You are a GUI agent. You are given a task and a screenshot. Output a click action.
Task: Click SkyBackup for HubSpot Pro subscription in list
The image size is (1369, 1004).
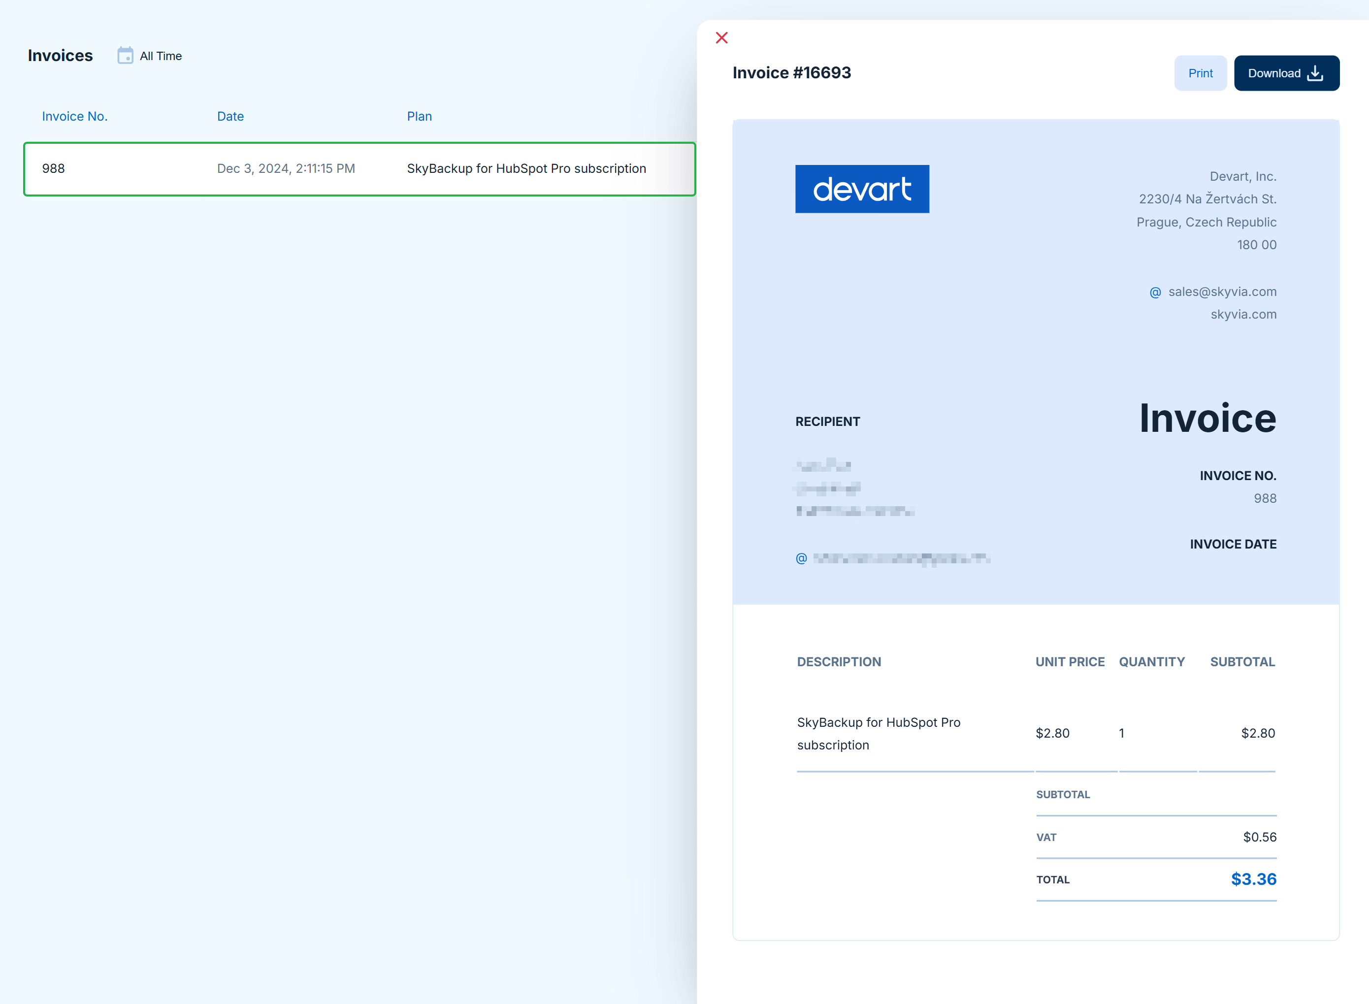click(x=526, y=168)
